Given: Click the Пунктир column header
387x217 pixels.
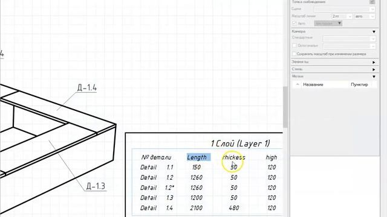Looking at the screenshot, I should (359, 84).
